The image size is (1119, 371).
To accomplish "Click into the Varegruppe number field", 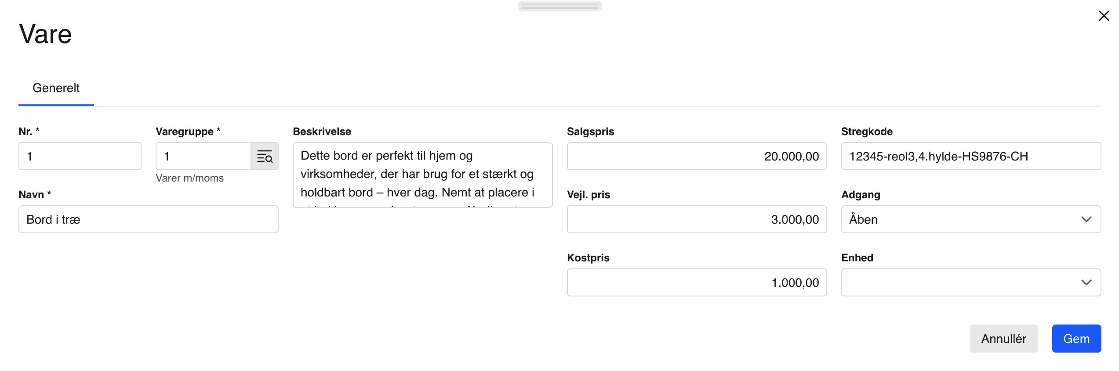I will 203,156.
